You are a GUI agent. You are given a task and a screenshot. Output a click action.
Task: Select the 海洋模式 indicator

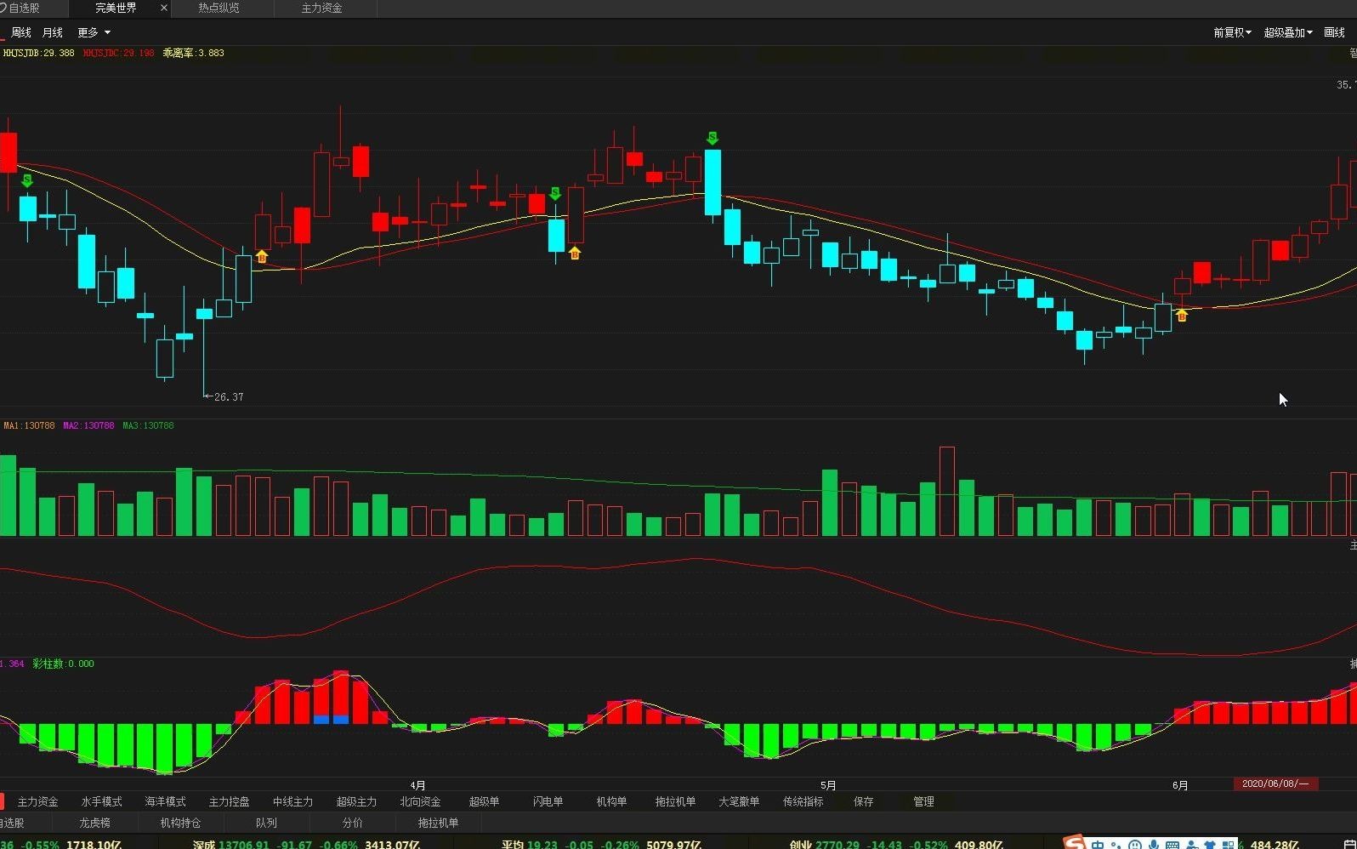pyautogui.click(x=165, y=801)
